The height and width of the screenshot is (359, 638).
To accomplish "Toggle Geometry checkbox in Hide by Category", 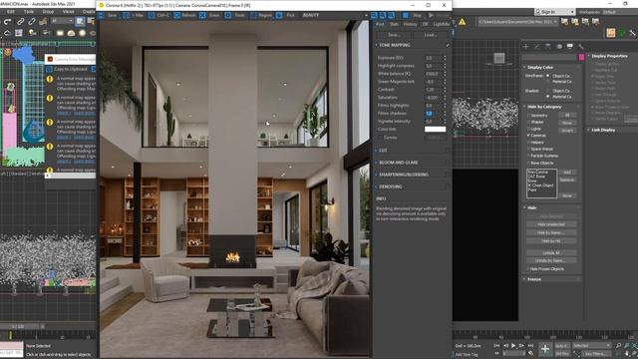I will click(528, 116).
